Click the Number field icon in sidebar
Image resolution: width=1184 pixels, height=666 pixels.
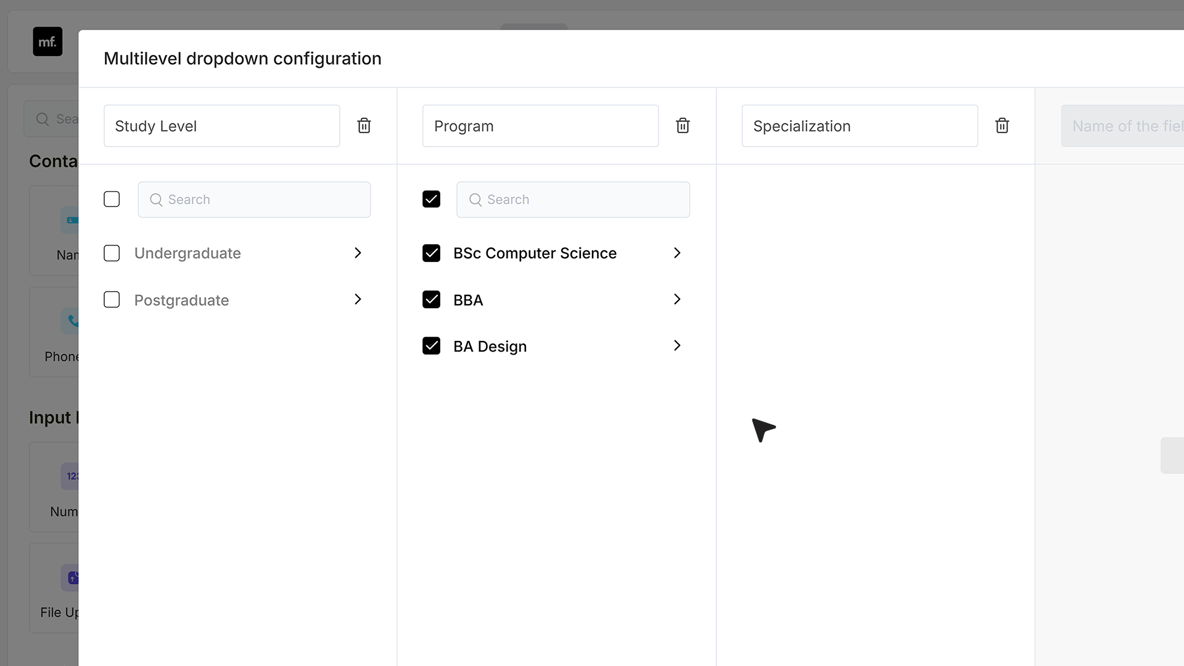pos(70,476)
